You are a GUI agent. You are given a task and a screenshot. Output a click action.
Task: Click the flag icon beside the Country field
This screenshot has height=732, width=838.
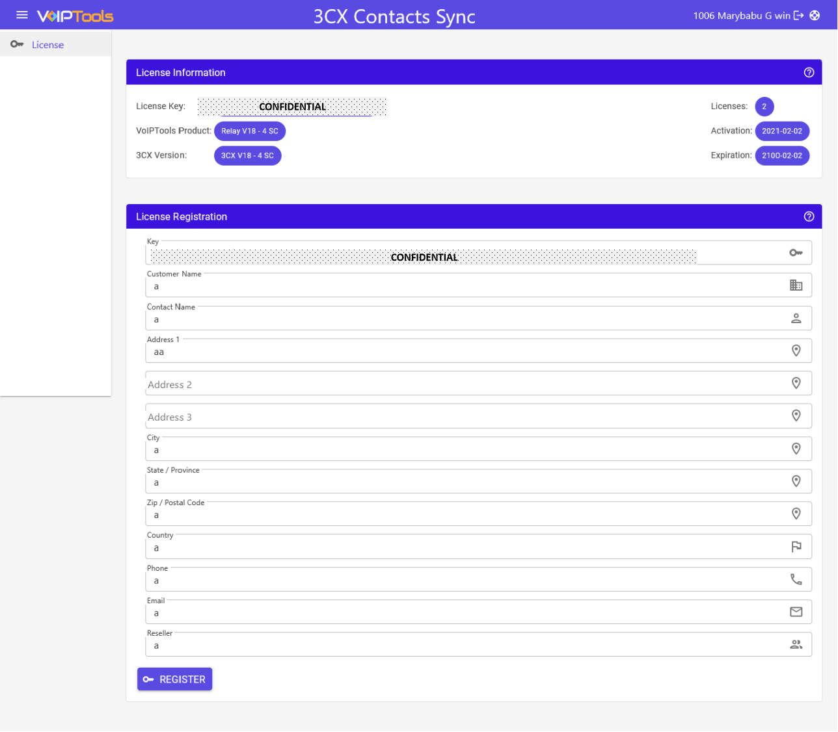[x=796, y=546]
